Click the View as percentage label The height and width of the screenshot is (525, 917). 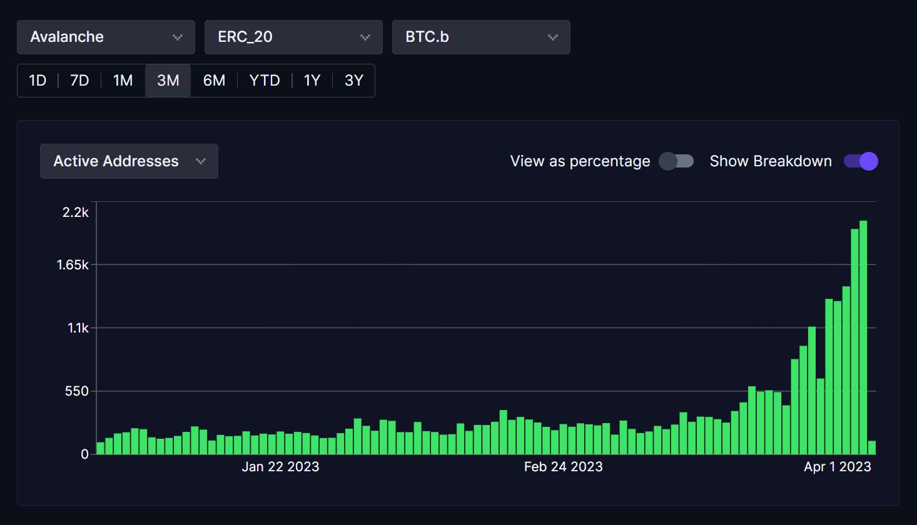[x=580, y=161]
